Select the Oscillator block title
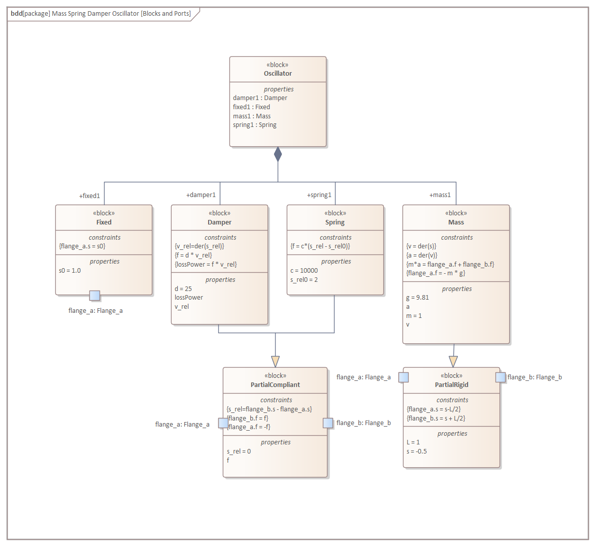Viewport: 598px width, 548px height. [x=278, y=74]
